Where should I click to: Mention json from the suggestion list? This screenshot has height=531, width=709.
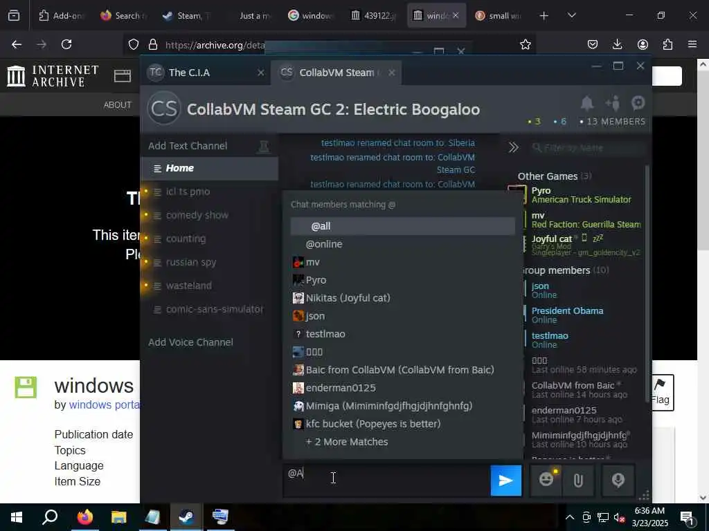click(402, 316)
